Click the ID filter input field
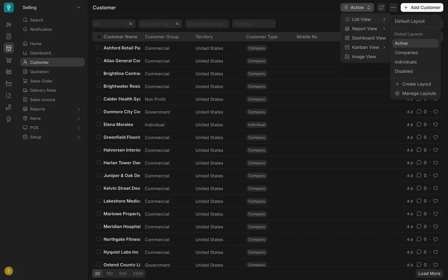This screenshot has height=280, width=448. pos(109,24)
